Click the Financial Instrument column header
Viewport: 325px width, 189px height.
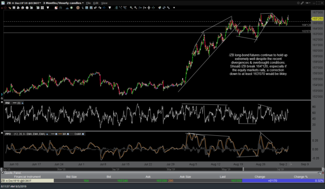pos(27,177)
